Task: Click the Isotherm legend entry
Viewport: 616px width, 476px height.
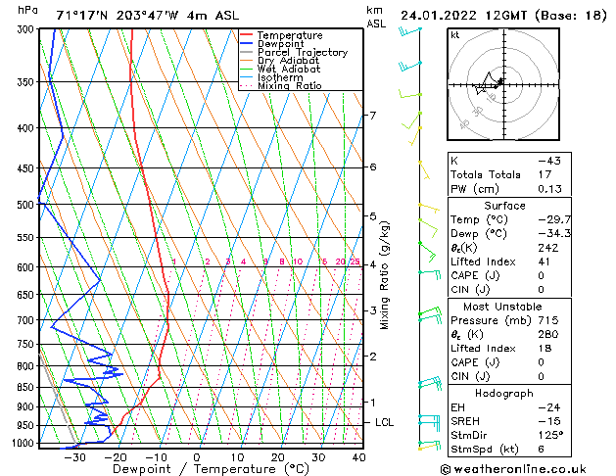Action: [280, 77]
